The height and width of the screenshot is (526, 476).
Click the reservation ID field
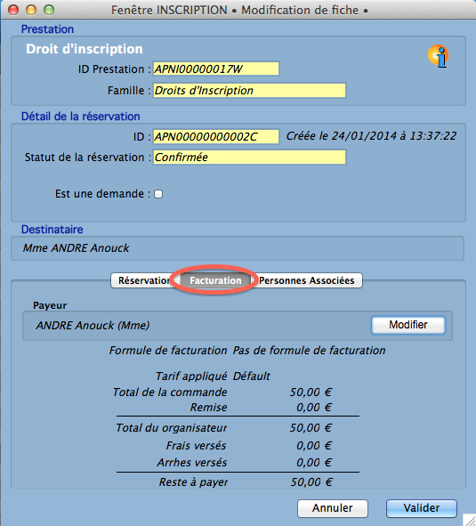215,136
